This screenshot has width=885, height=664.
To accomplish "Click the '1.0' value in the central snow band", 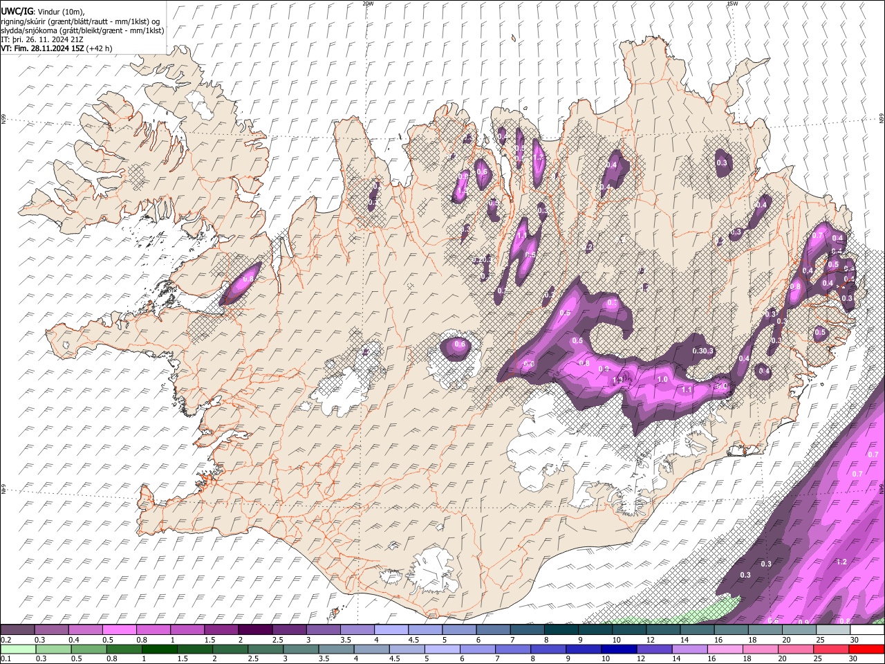I will pyautogui.click(x=662, y=380).
